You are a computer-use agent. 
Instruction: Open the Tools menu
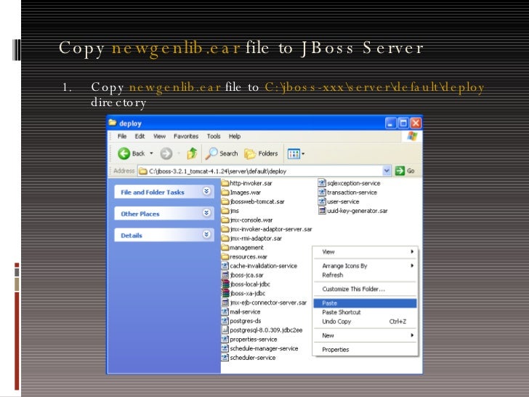pos(214,136)
